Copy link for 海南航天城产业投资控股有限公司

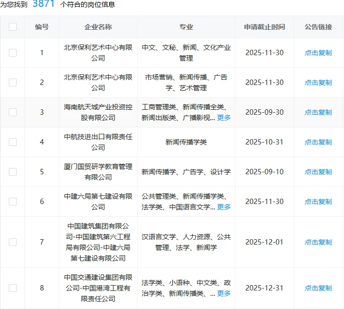[318, 112]
